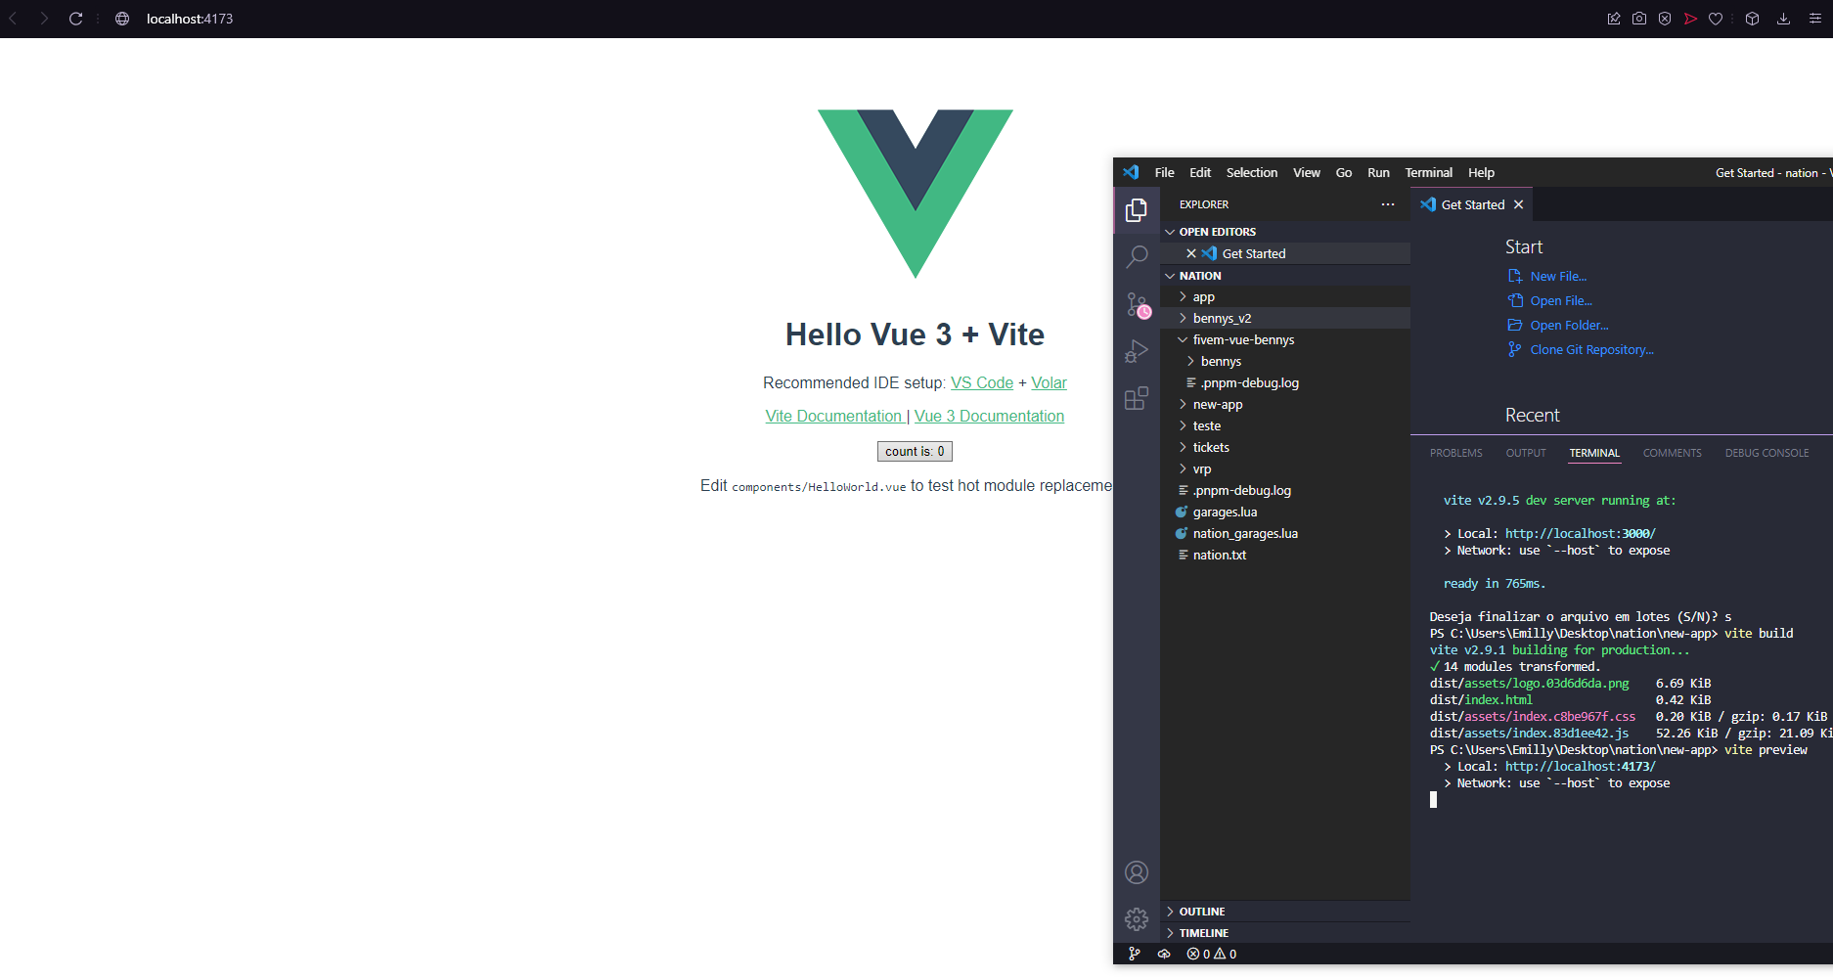Open errors and warnings count in status bar
Screen dimensions: 1833x980
point(1212,954)
